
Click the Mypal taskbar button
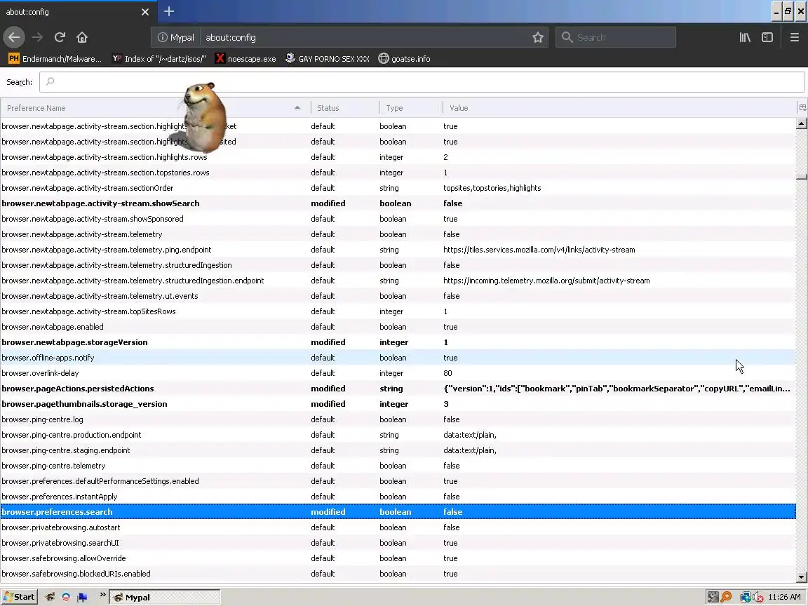165,598
